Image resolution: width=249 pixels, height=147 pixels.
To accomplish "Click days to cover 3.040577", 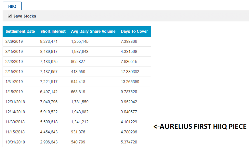I will tap(129, 112).
